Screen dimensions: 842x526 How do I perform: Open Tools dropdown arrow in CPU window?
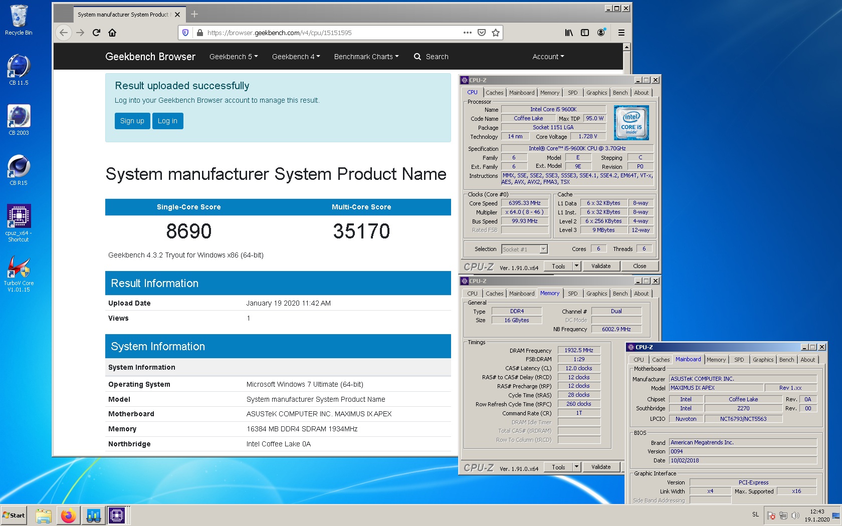pyautogui.click(x=577, y=266)
